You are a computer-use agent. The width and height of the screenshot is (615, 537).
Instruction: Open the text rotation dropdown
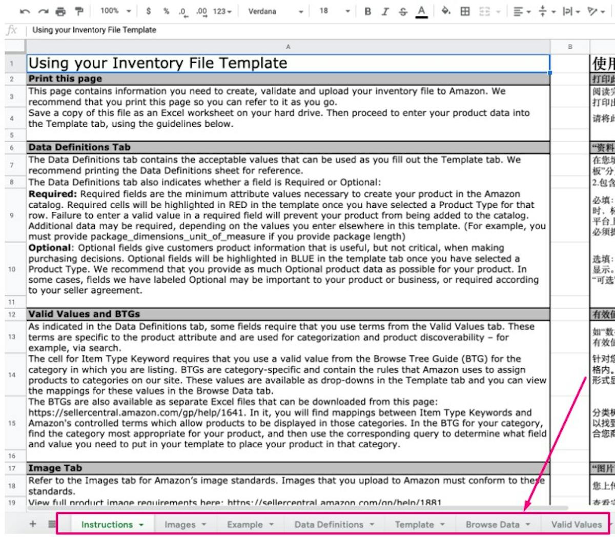pyautogui.click(x=596, y=11)
